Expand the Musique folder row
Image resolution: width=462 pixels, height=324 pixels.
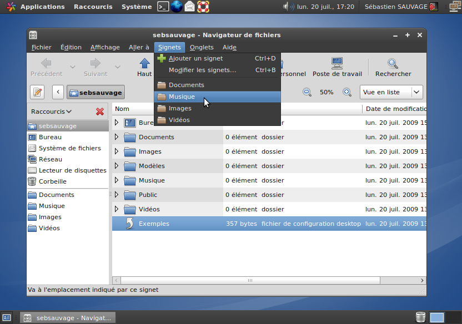point(117,180)
